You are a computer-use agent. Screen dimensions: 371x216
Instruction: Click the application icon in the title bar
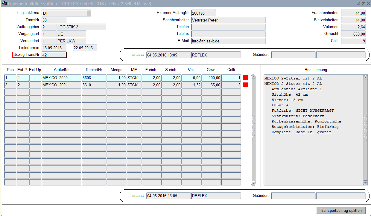[x=4, y=4]
